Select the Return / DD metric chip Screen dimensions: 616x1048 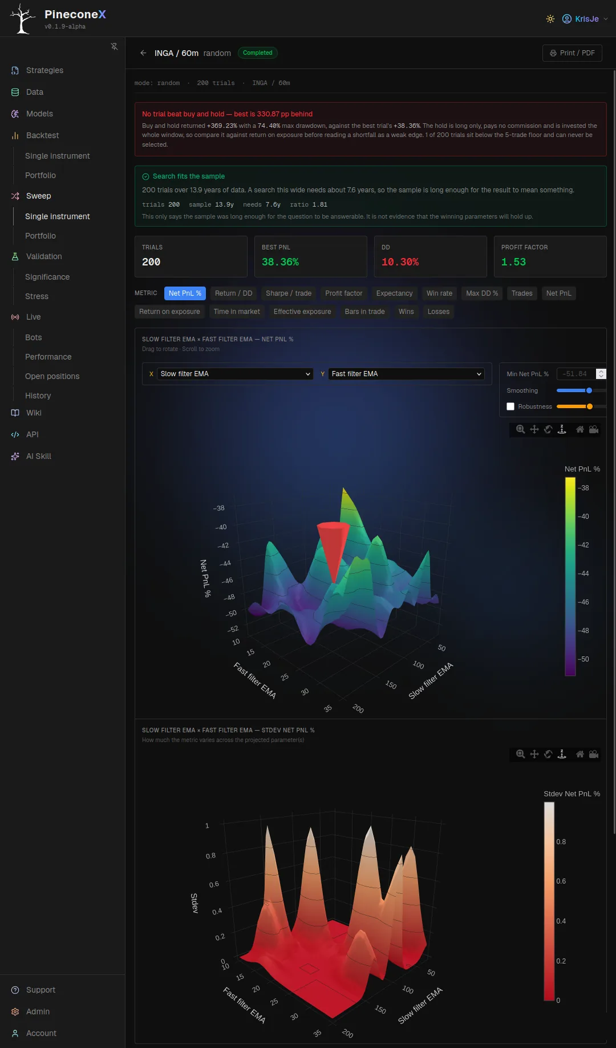pos(233,293)
